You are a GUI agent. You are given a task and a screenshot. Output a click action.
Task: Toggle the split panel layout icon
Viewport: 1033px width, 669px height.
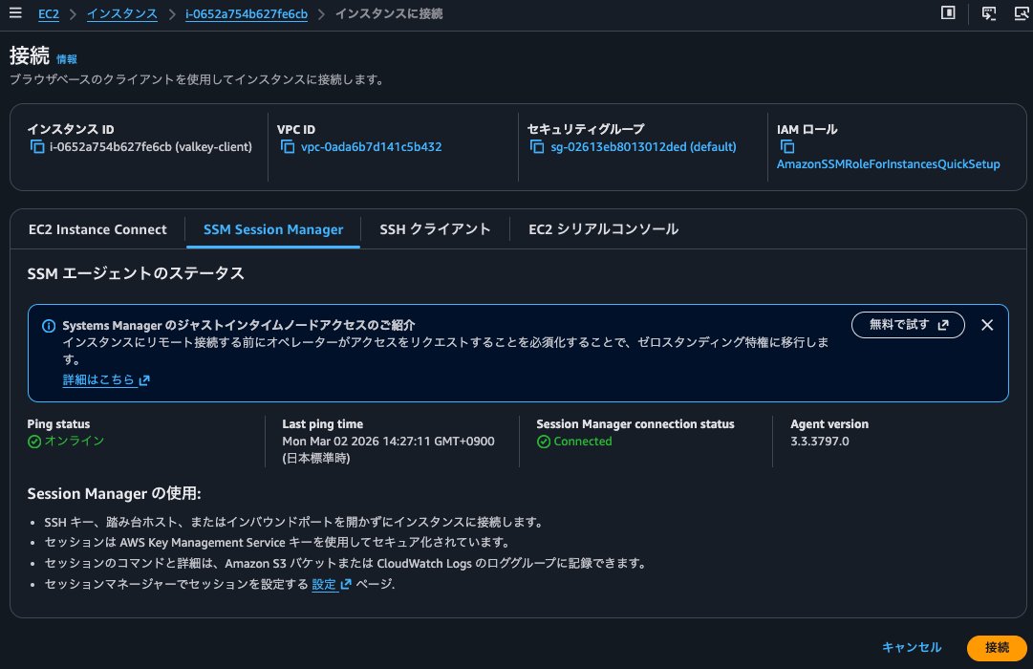click(x=947, y=13)
